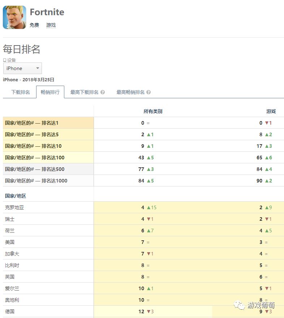
Task: Click 排名达10 games value 17 ▲3
Action: pyautogui.click(x=264, y=146)
